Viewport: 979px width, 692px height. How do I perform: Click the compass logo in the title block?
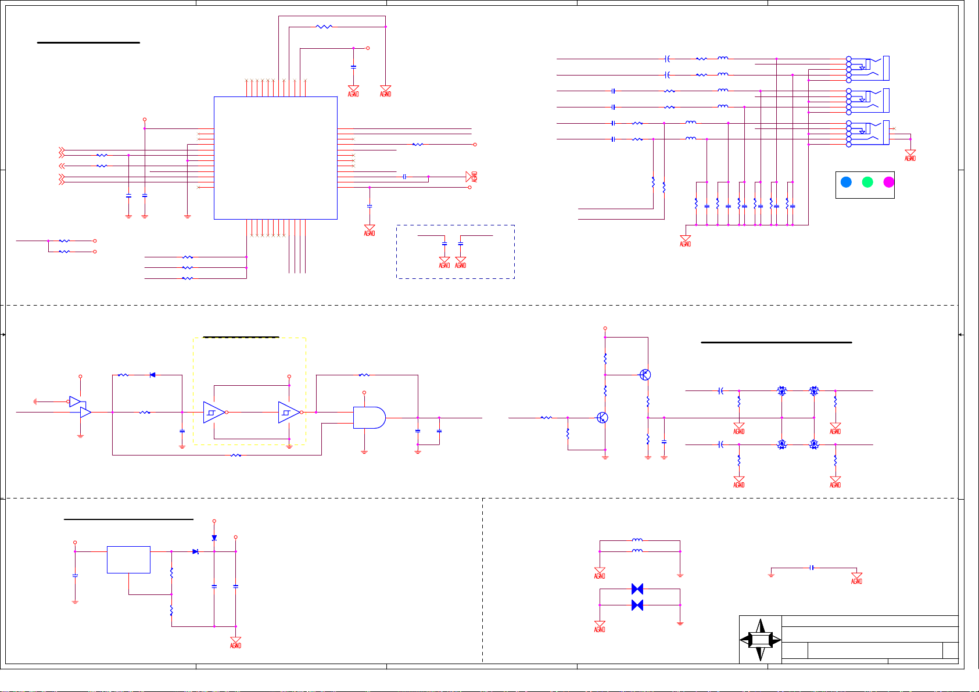(x=760, y=640)
